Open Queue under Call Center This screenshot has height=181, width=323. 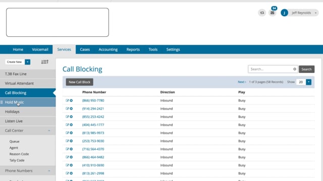coord(15,141)
